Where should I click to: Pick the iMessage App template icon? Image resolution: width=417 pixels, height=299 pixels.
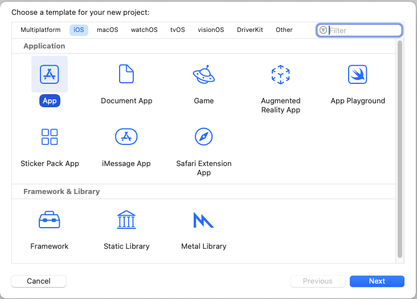click(x=126, y=137)
